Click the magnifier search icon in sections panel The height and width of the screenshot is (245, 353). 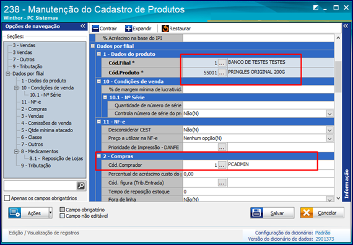pyautogui.click(x=81, y=186)
